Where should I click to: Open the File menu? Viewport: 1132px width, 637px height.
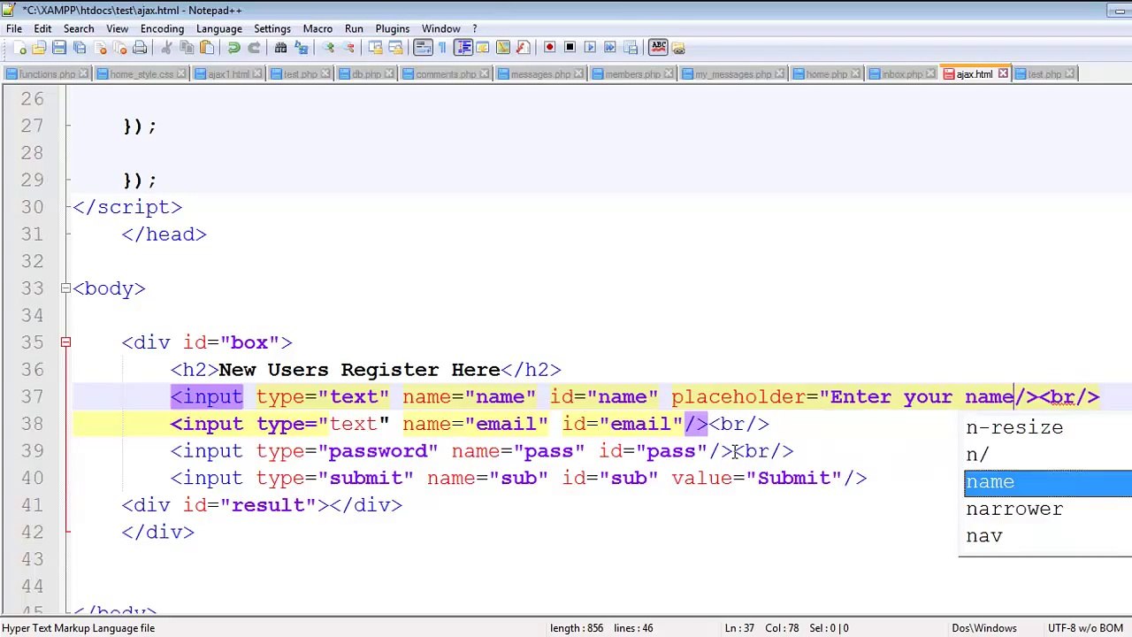coord(14,28)
